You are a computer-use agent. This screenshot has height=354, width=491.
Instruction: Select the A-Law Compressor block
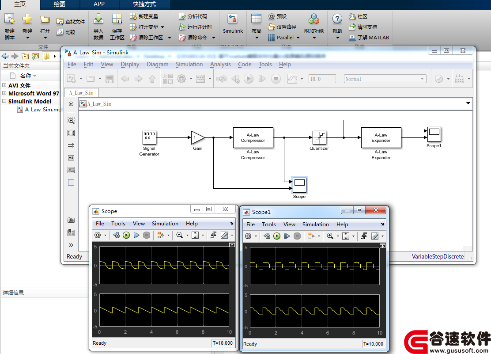(253, 137)
